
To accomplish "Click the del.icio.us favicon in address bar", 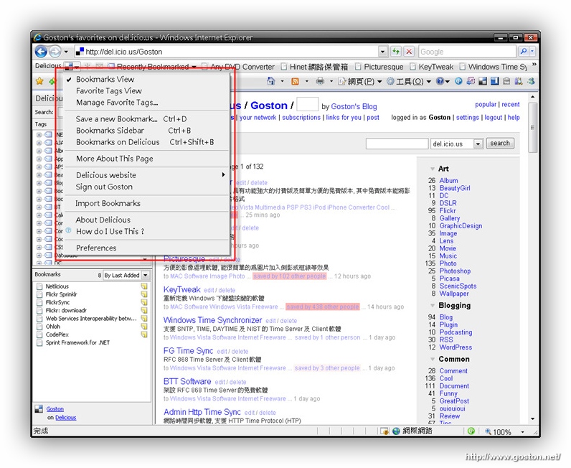I will (80, 52).
